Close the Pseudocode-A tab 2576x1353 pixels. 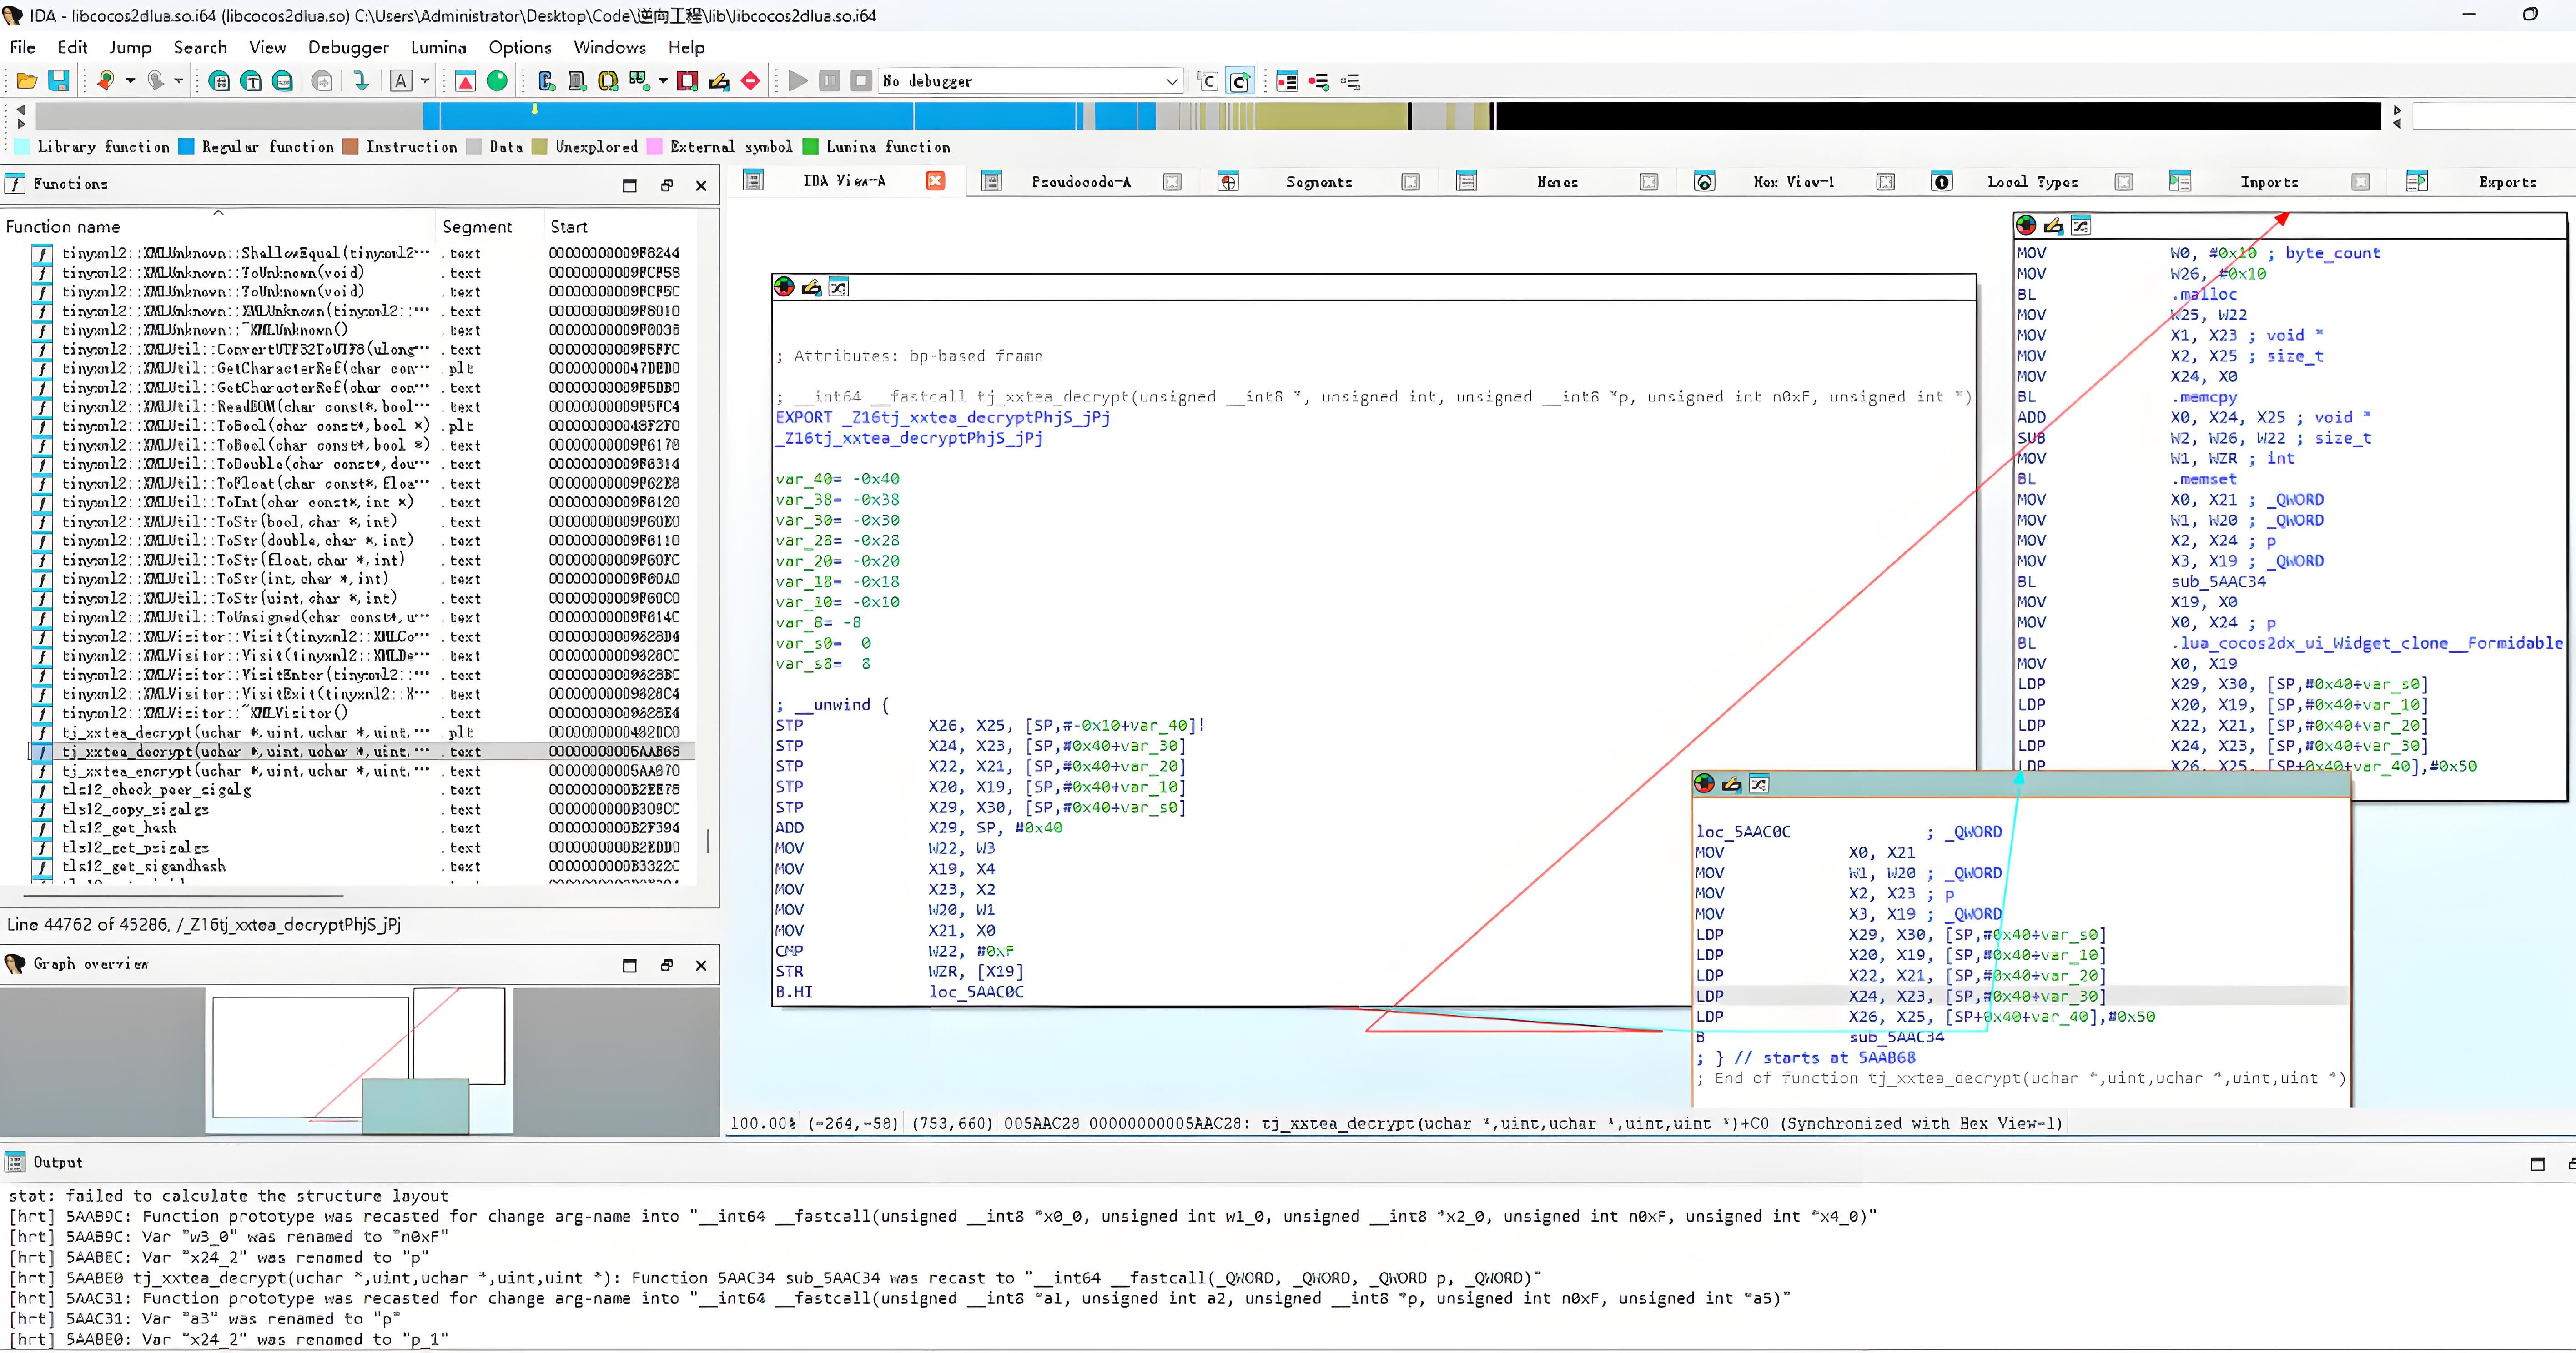(1172, 182)
